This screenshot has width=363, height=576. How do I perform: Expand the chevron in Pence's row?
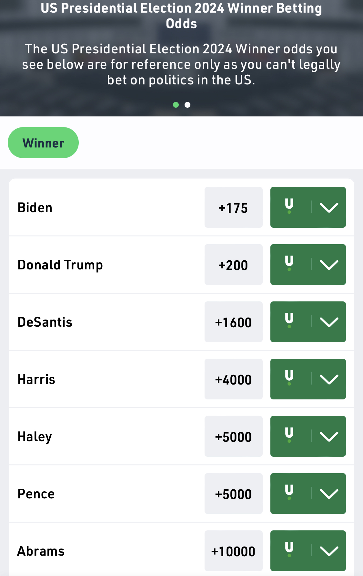tap(329, 494)
